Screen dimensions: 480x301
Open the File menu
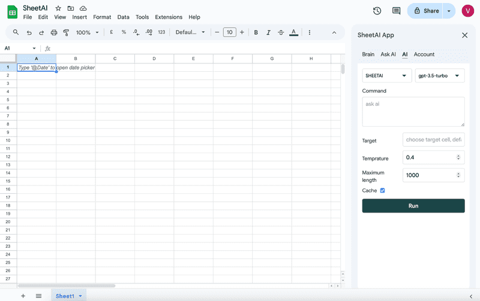(28, 17)
